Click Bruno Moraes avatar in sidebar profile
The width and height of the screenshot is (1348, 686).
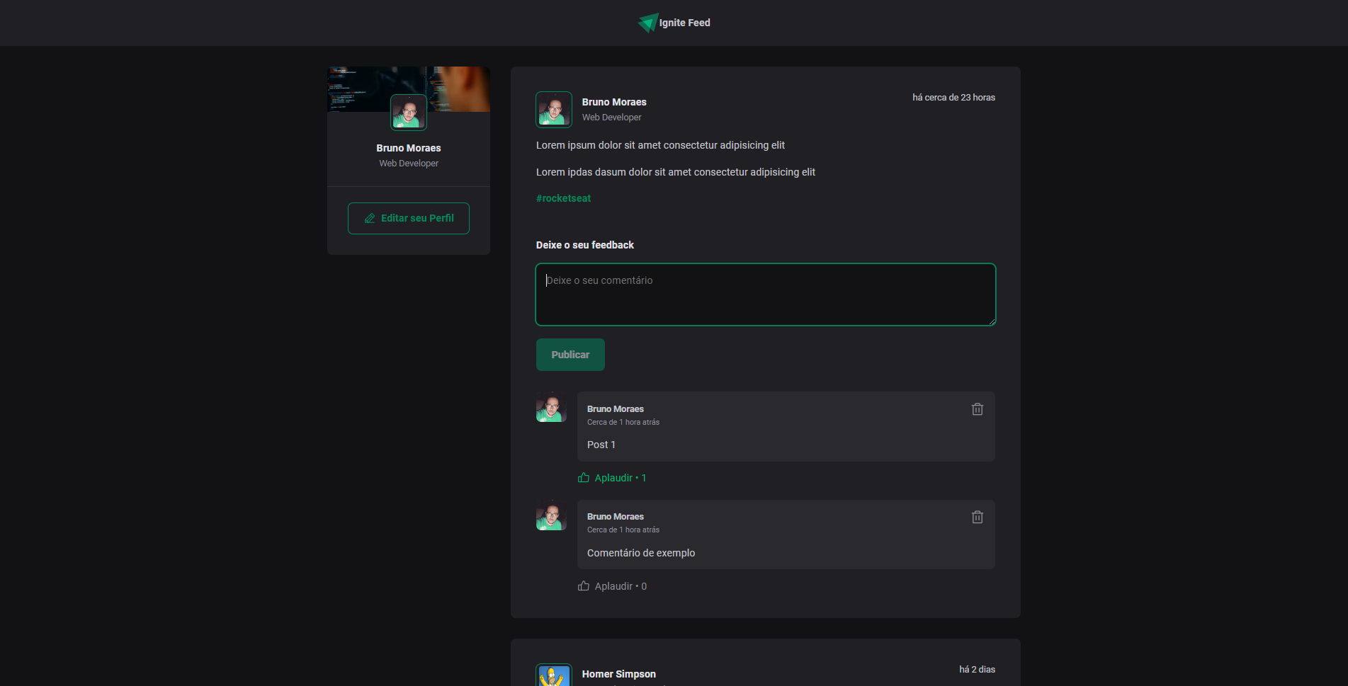pos(409,113)
